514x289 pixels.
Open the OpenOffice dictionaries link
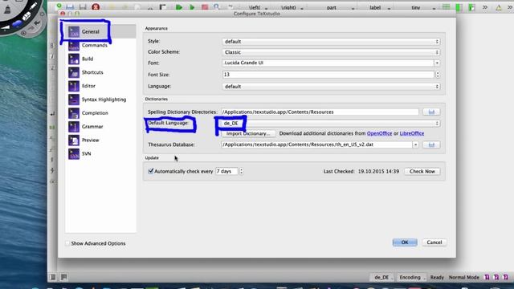pyautogui.click(x=379, y=133)
